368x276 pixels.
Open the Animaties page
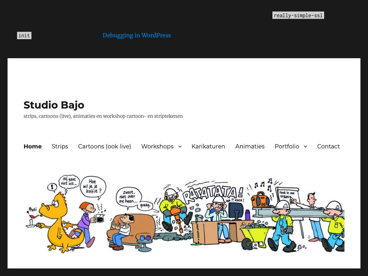click(x=250, y=146)
